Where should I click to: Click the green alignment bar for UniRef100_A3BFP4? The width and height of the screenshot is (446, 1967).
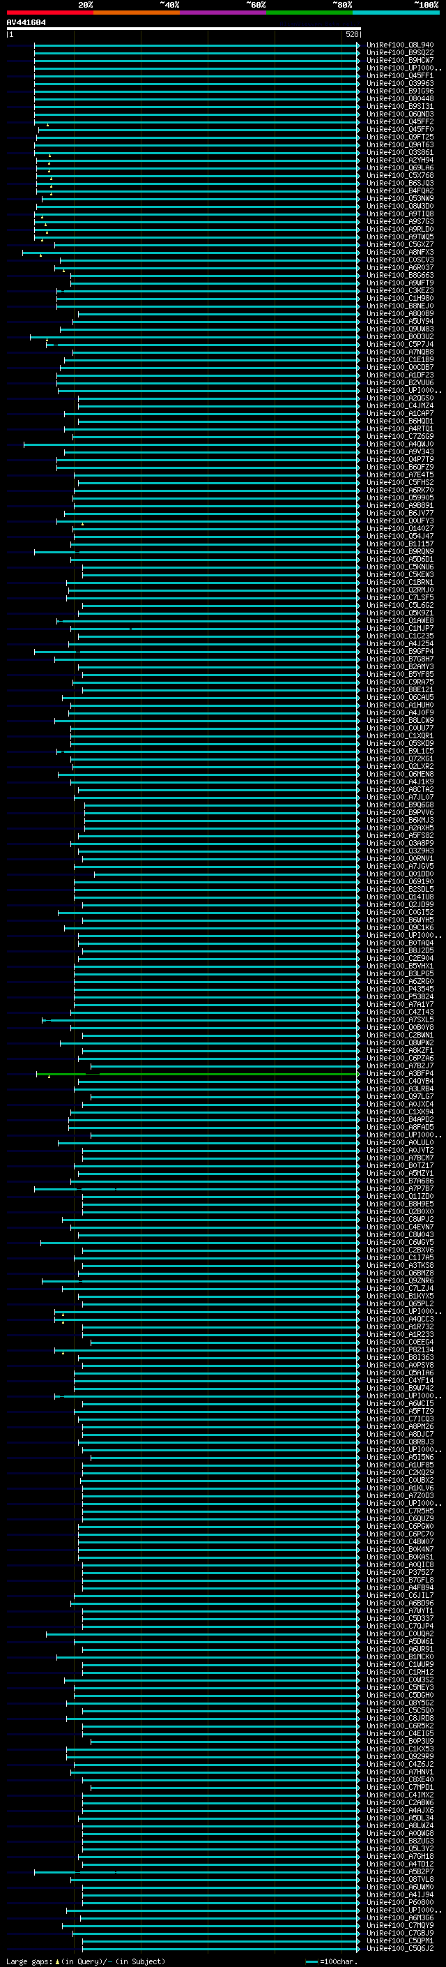coord(197,1074)
